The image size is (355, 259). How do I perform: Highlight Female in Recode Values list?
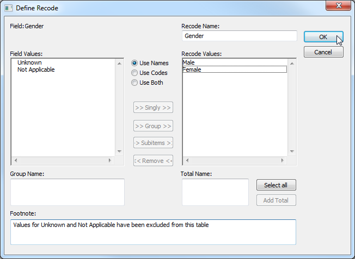coord(192,70)
